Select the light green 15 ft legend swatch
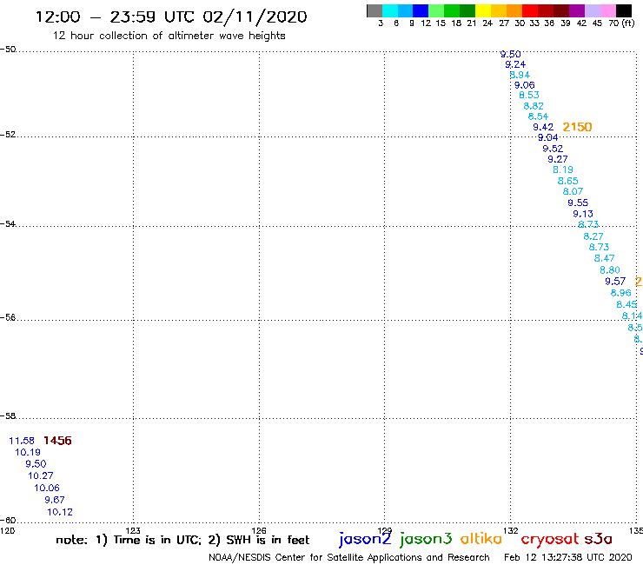 pyautogui.click(x=436, y=10)
